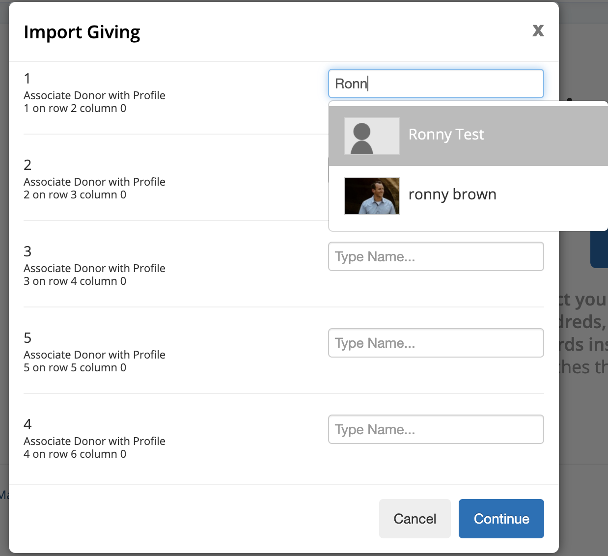This screenshot has height=556, width=608.
Task: Click text "3 on row 4 column 0"
Action: [75, 281]
